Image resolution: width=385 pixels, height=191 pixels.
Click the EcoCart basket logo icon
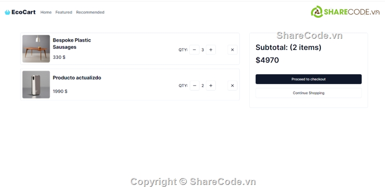click(7, 12)
